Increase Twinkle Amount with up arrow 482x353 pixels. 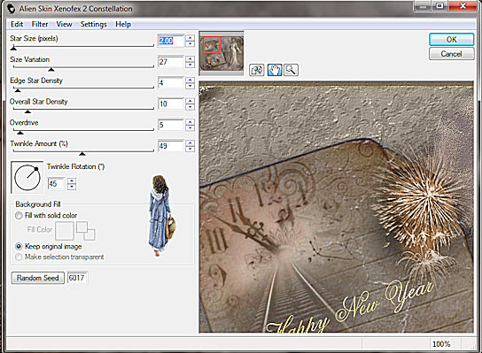tap(190, 142)
